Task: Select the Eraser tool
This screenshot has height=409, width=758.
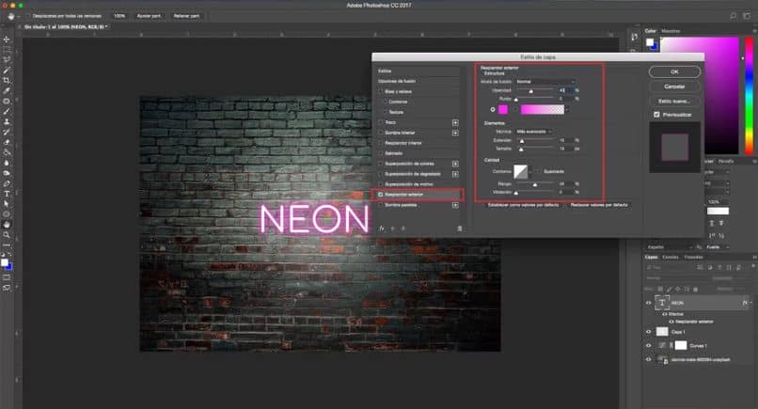Action: pos(7,142)
